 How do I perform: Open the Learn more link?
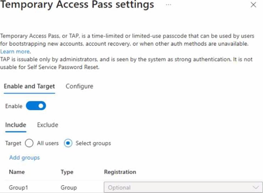point(15,51)
